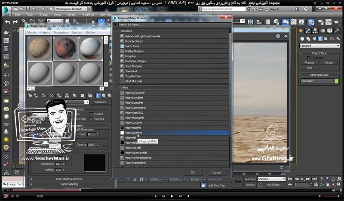Click the Target camera button

(x=329, y=62)
